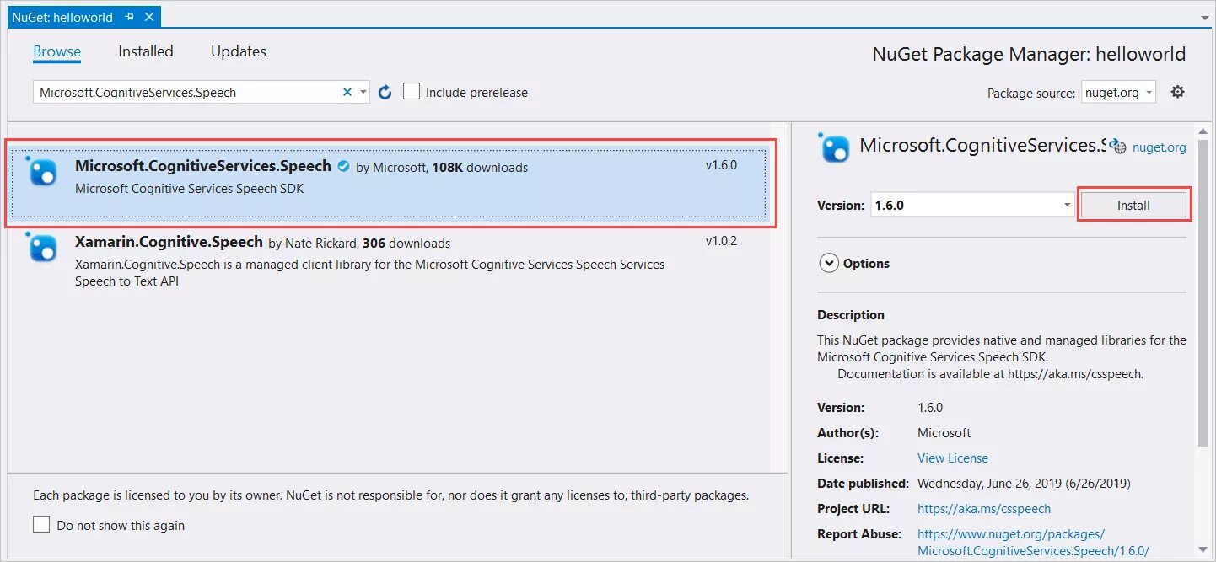Open NuGet settings gear icon
This screenshot has height=562, width=1216.
pyautogui.click(x=1177, y=93)
